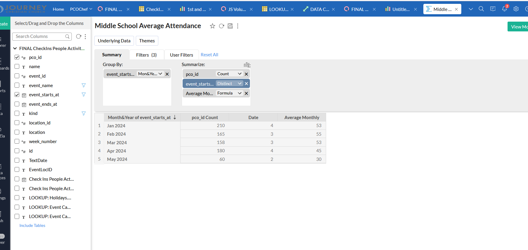The height and width of the screenshot is (250, 528).
Task: Refresh the Middle School Average Attendance view
Action: pyautogui.click(x=221, y=26)
